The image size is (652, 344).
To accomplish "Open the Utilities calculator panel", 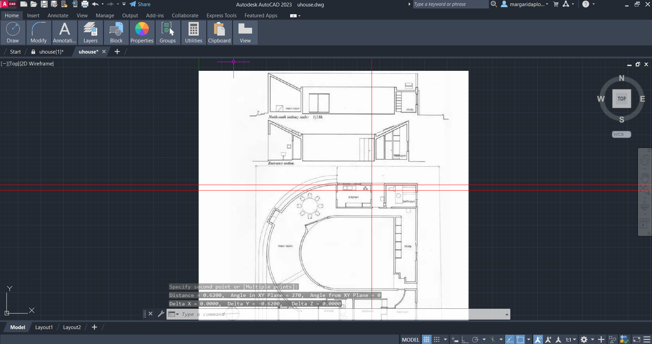I will pos(193,33).
